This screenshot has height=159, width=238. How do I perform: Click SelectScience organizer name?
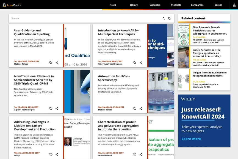coord(105,155)
